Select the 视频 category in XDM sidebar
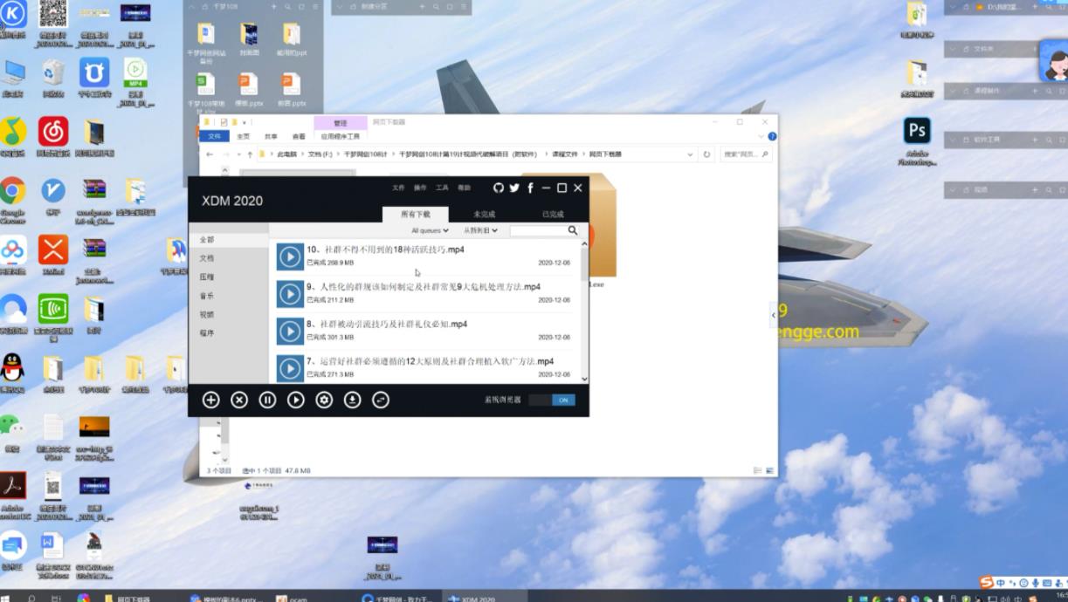The width and height of the screenshot is (1068, 602). click(x=206, y=314)
